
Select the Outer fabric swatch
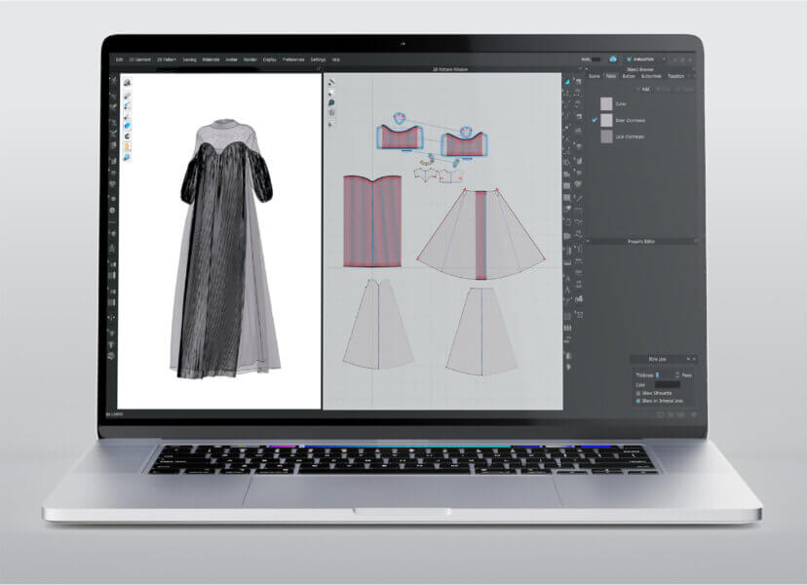[606, 103]
